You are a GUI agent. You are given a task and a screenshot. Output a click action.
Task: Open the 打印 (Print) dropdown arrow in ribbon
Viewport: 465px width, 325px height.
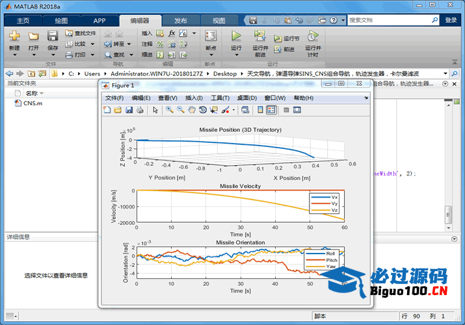click(x=92, y=55)
